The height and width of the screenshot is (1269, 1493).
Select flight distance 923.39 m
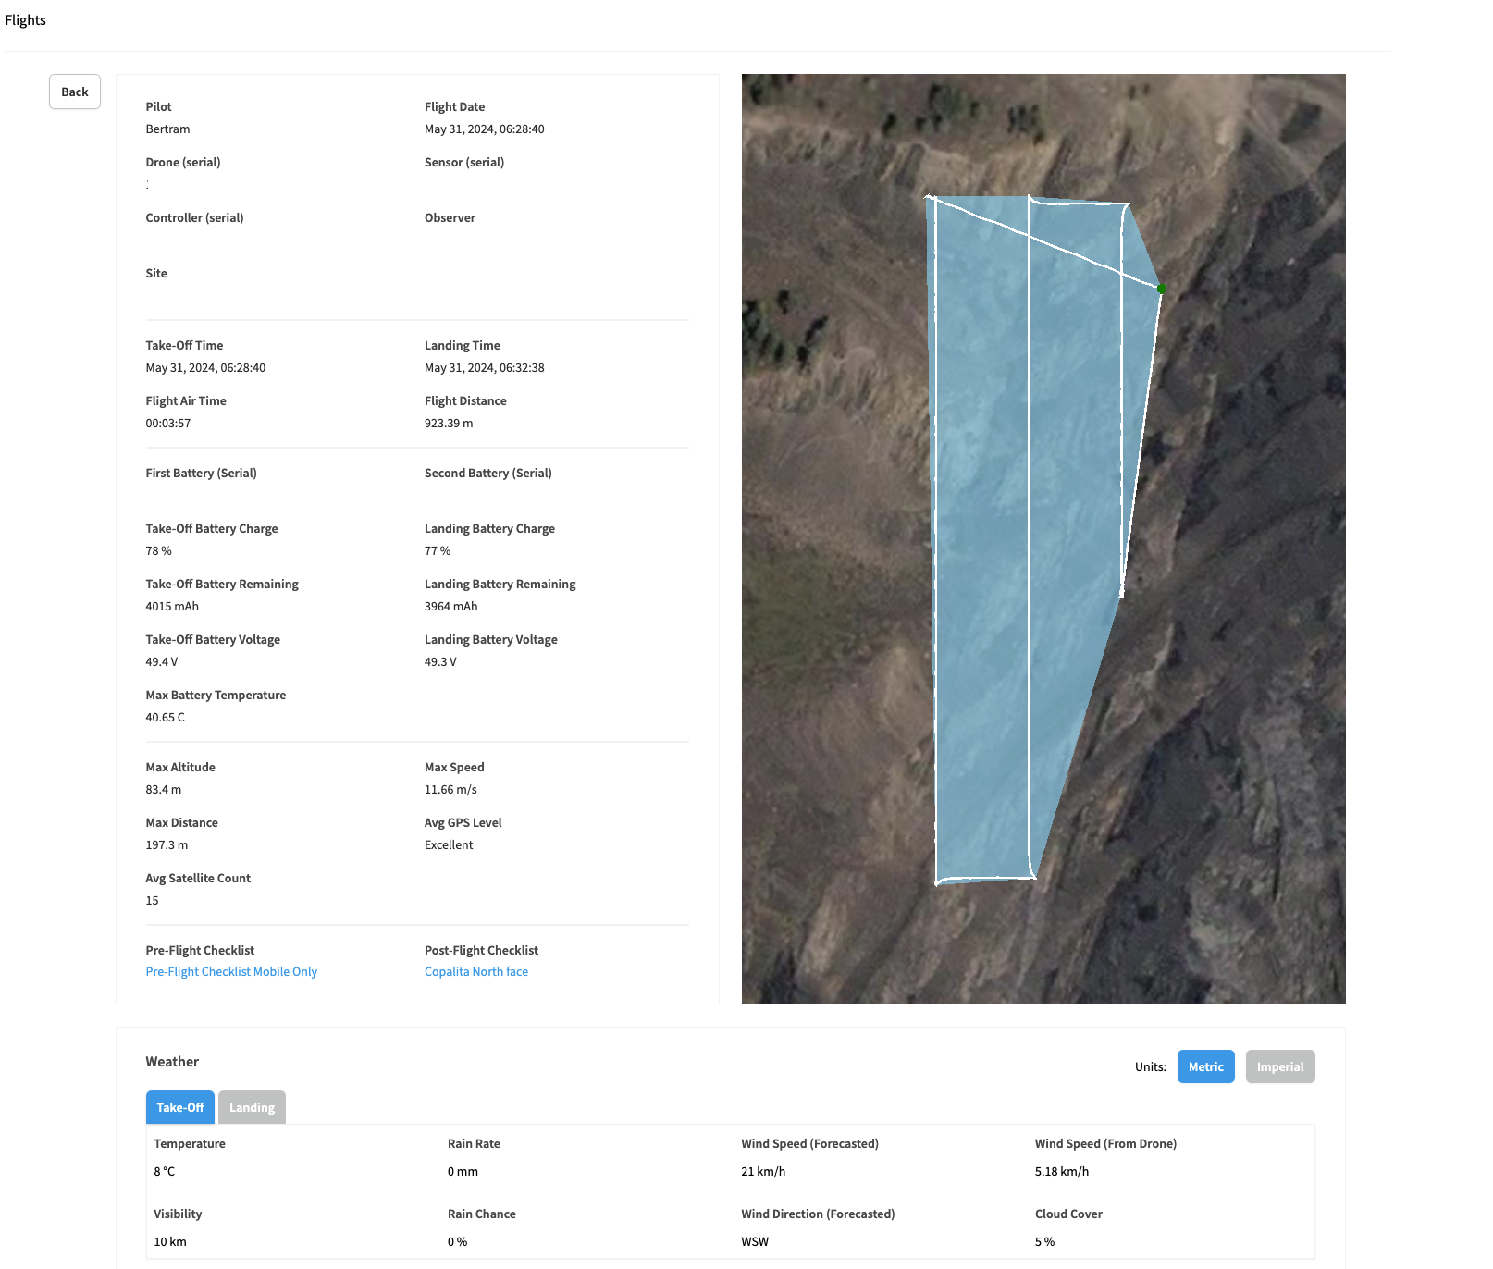[x=449, y=424]
